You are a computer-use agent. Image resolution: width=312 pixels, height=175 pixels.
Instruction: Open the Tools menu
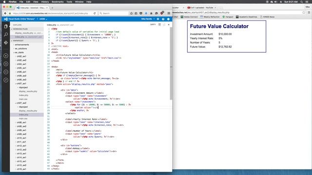coord(69,2)
